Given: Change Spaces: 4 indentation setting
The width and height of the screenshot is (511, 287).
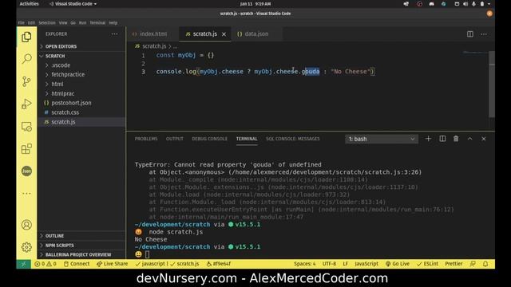Looking at the screenshot, I should (304, 264).
